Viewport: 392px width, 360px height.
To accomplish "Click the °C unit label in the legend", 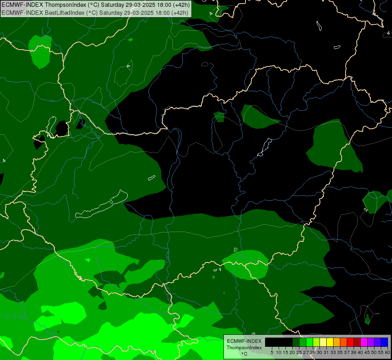I will 245,354.
